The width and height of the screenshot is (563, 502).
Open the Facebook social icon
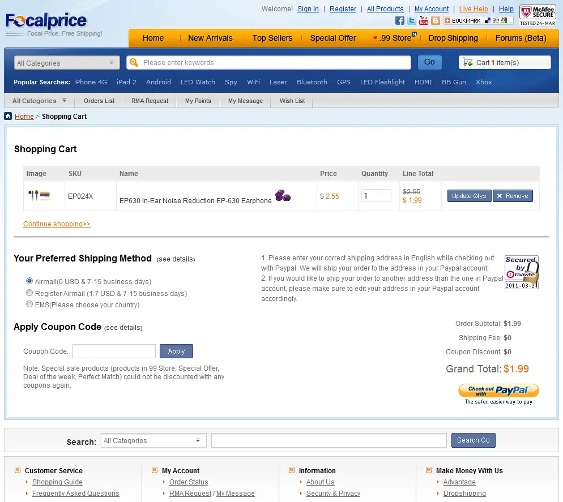(x=400, y=20)
